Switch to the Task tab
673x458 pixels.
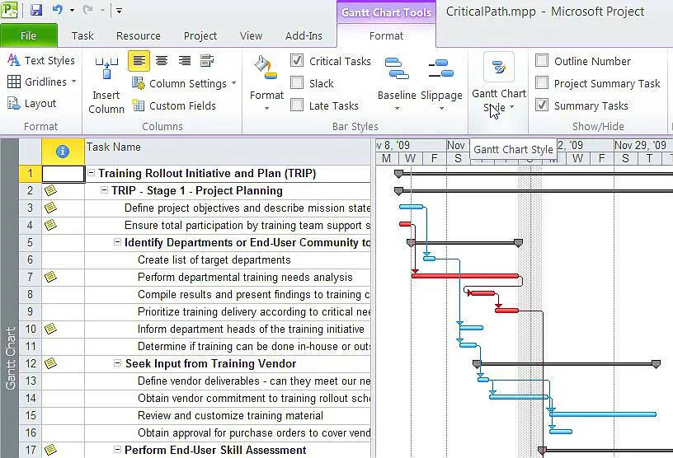(x=82, y=35)
